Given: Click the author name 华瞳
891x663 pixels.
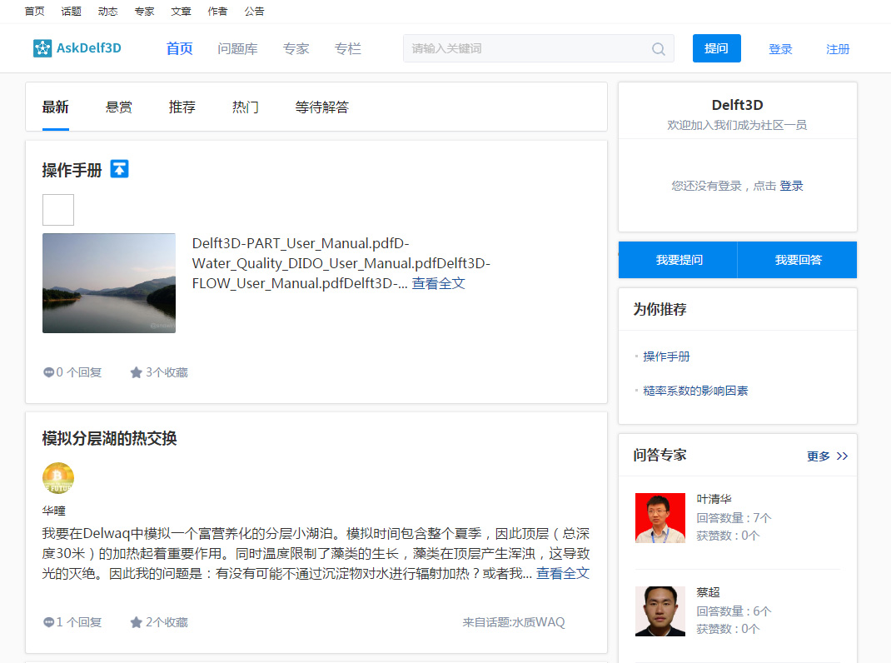Looking at the screenshot, I should (x=53, y=511).
